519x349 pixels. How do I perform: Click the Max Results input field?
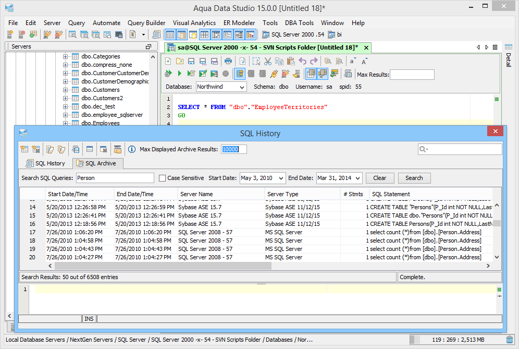click(x=412, y=75)
